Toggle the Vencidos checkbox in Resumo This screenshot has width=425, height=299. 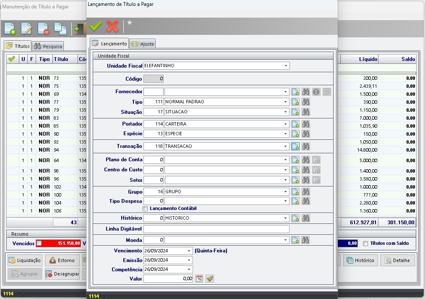39,243
